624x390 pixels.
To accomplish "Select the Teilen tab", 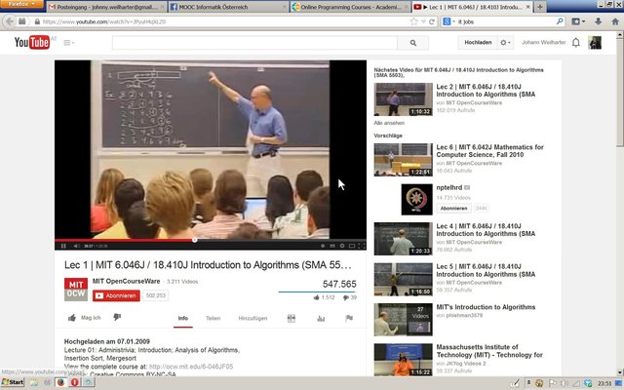I will pyautogui.click(x=213, y=318).
